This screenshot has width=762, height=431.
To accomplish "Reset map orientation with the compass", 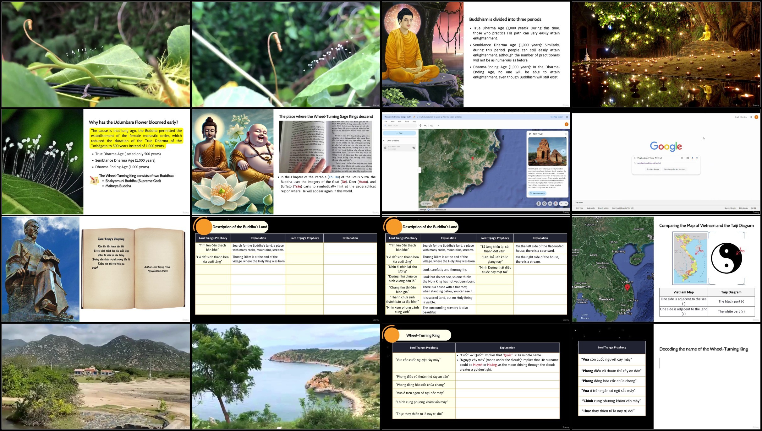I will click(x=556, y=203).
